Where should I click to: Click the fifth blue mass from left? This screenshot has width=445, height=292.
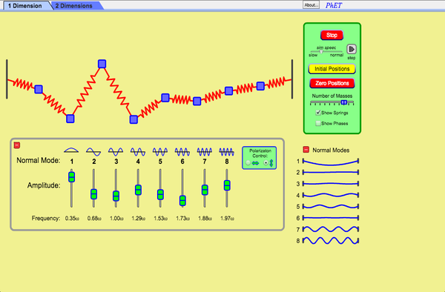(165, 98)
